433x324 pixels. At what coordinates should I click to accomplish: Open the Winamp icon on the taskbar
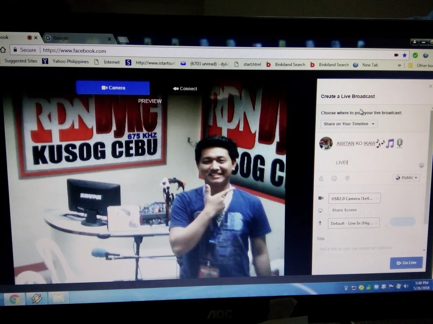pos(37,298)
